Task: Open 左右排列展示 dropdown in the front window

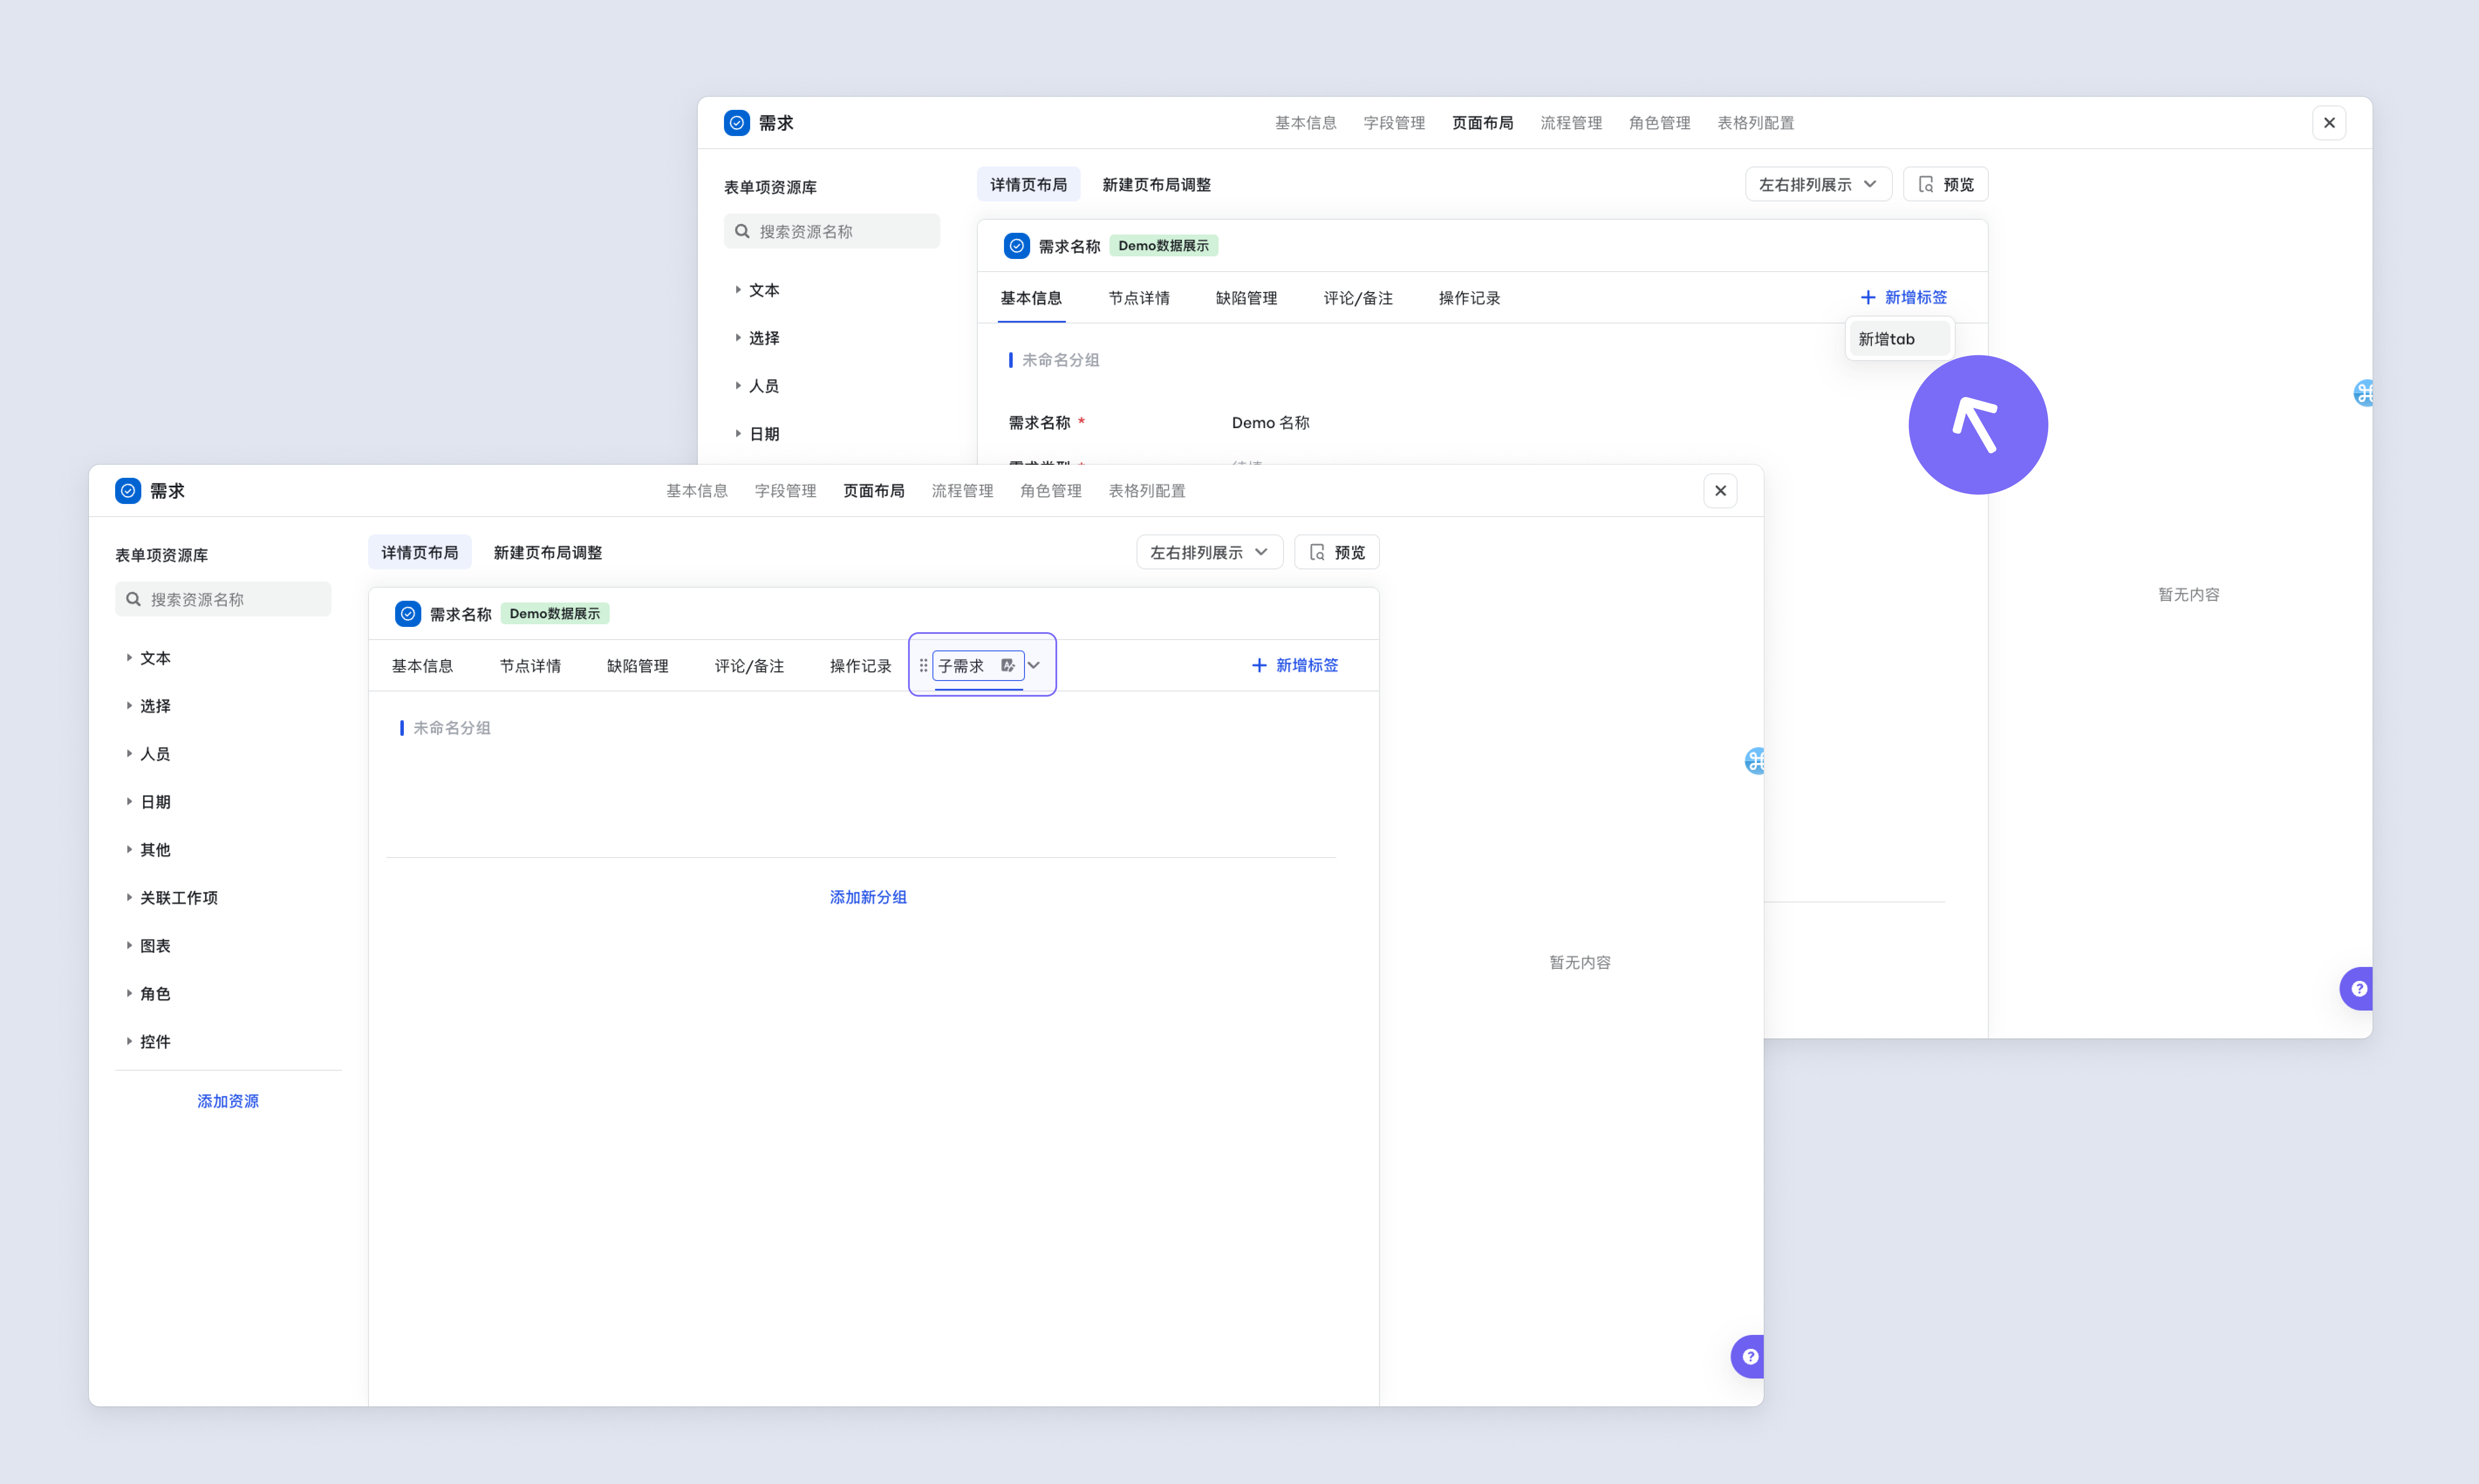Action: (x=1209, y=553)
